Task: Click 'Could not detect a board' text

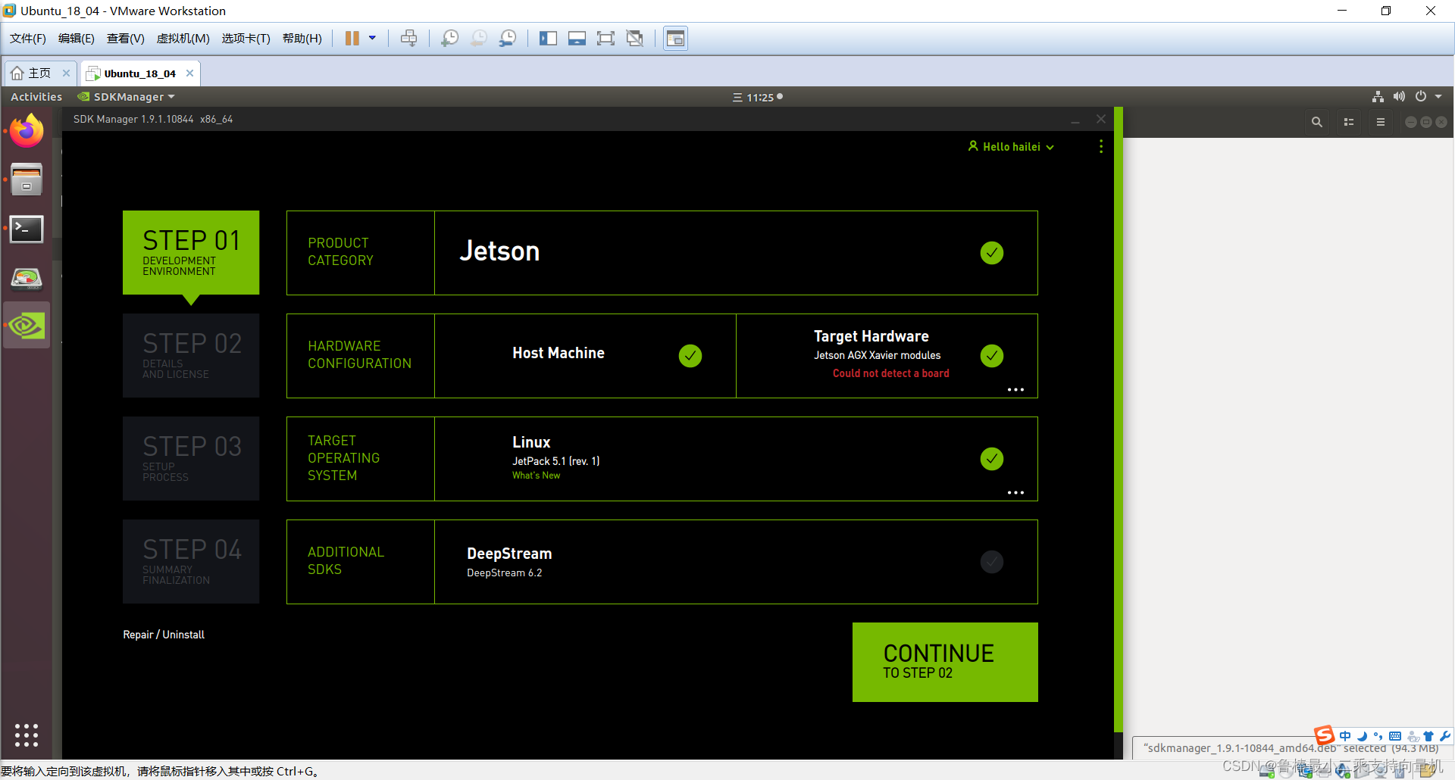Action: 890,373
